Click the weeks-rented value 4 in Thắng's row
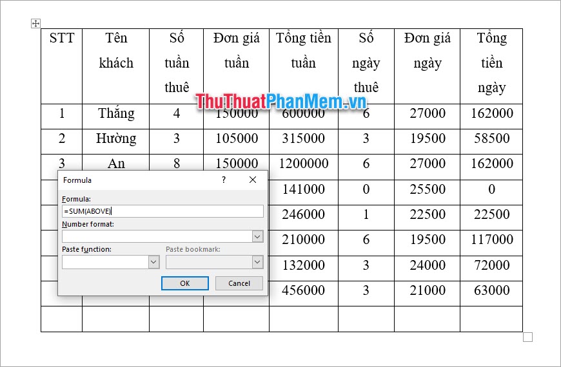 (177, 113)
